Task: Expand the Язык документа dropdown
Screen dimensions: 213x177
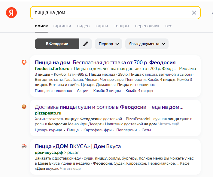Action: click(147, 44)
